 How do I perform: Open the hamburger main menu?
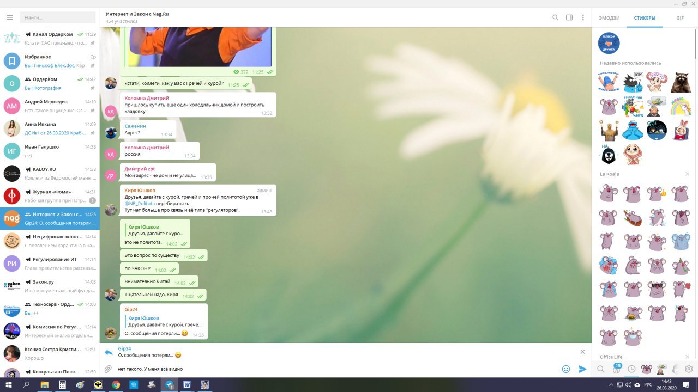pyautogui.click(x=9, y=18)
